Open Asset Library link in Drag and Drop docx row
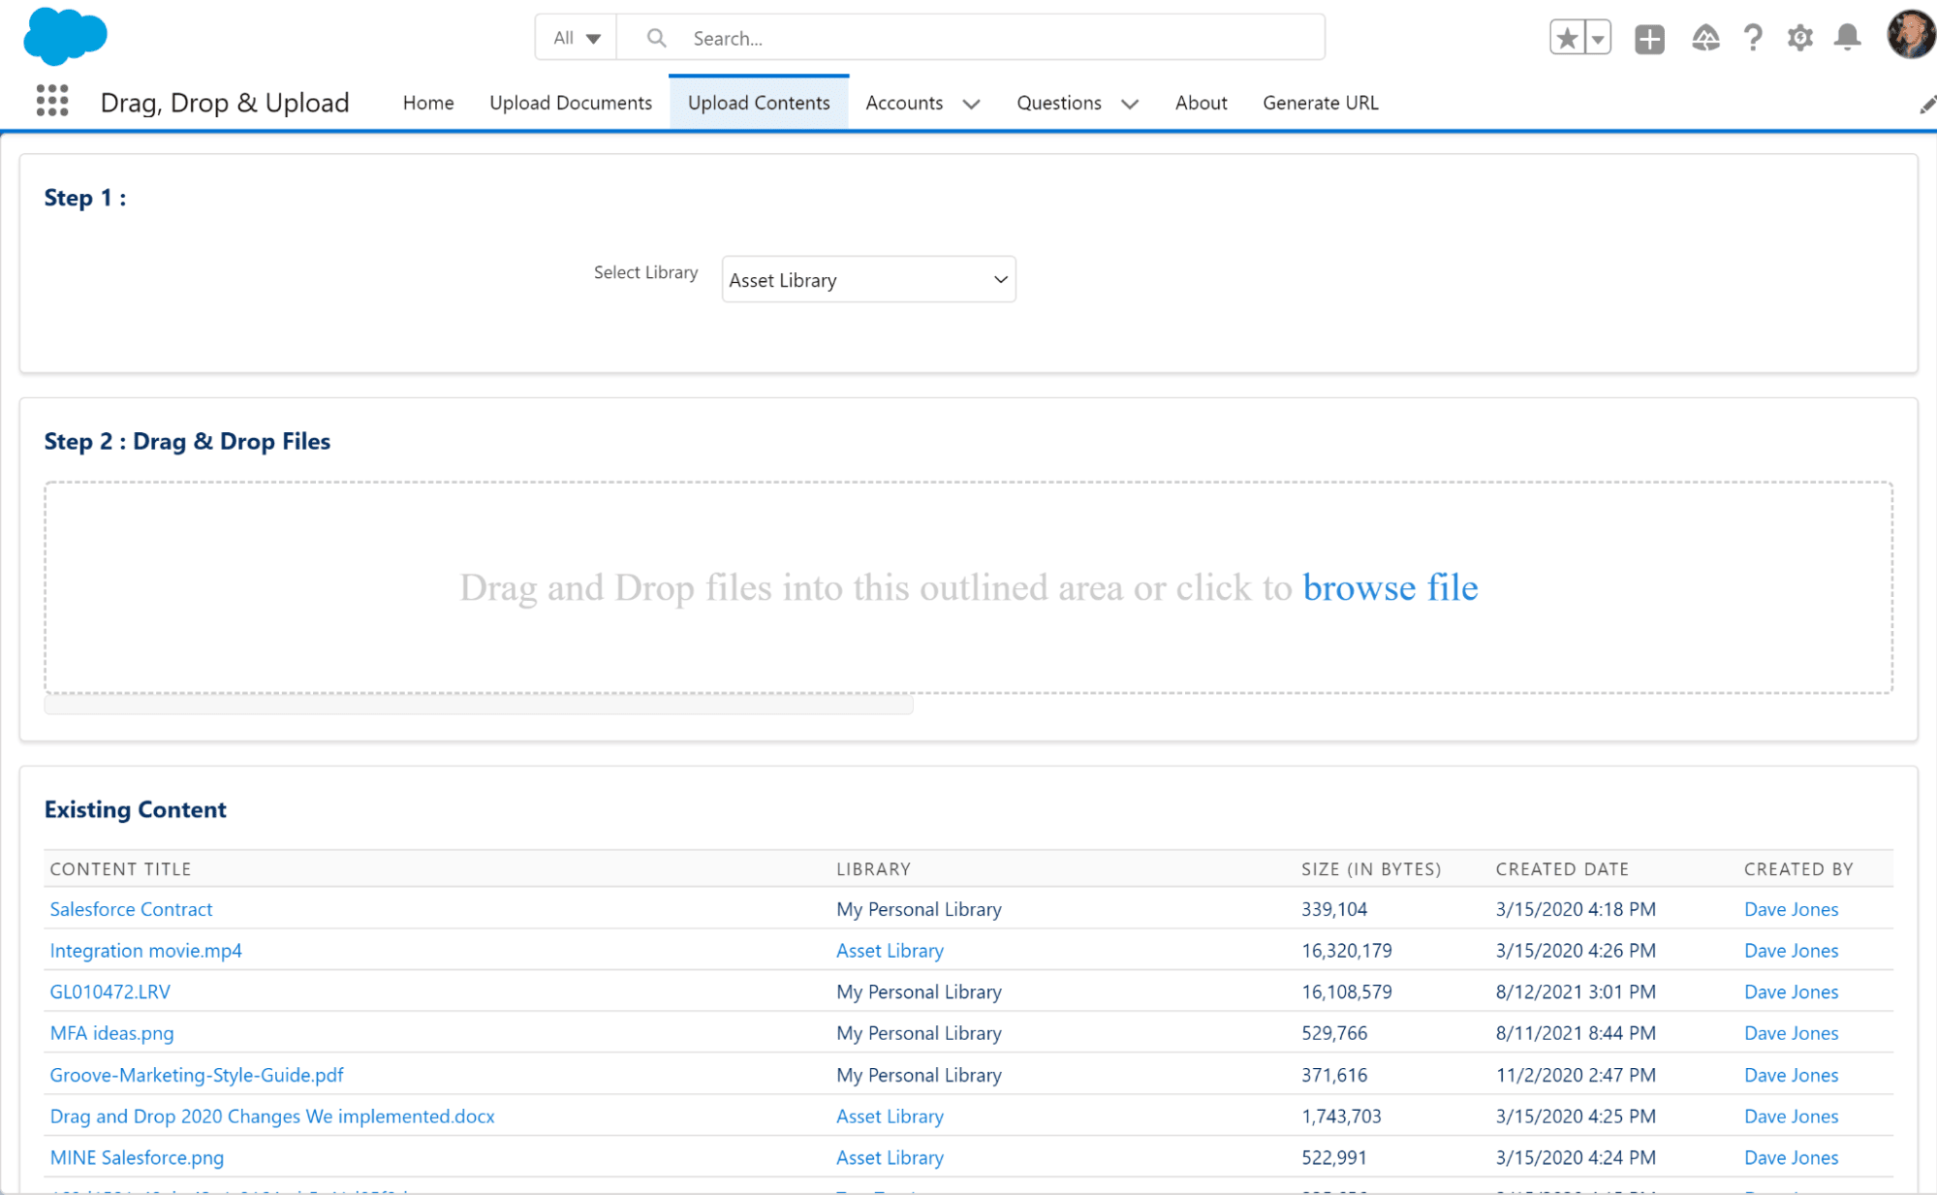This screenshot has height=1195, width=1937. coord(890,1116)
